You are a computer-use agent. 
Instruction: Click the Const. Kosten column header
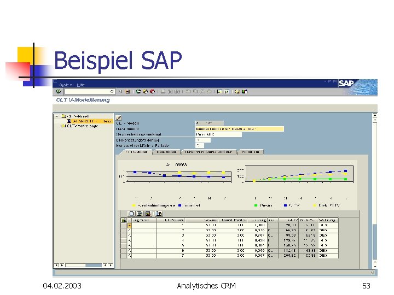tap(233, 220)
